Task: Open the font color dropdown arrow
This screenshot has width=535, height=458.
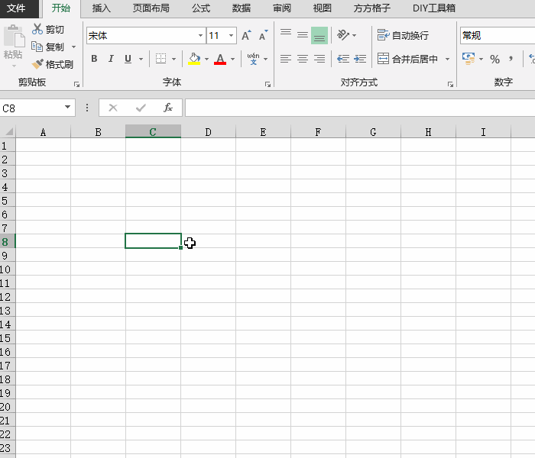Action: [232, 59]
